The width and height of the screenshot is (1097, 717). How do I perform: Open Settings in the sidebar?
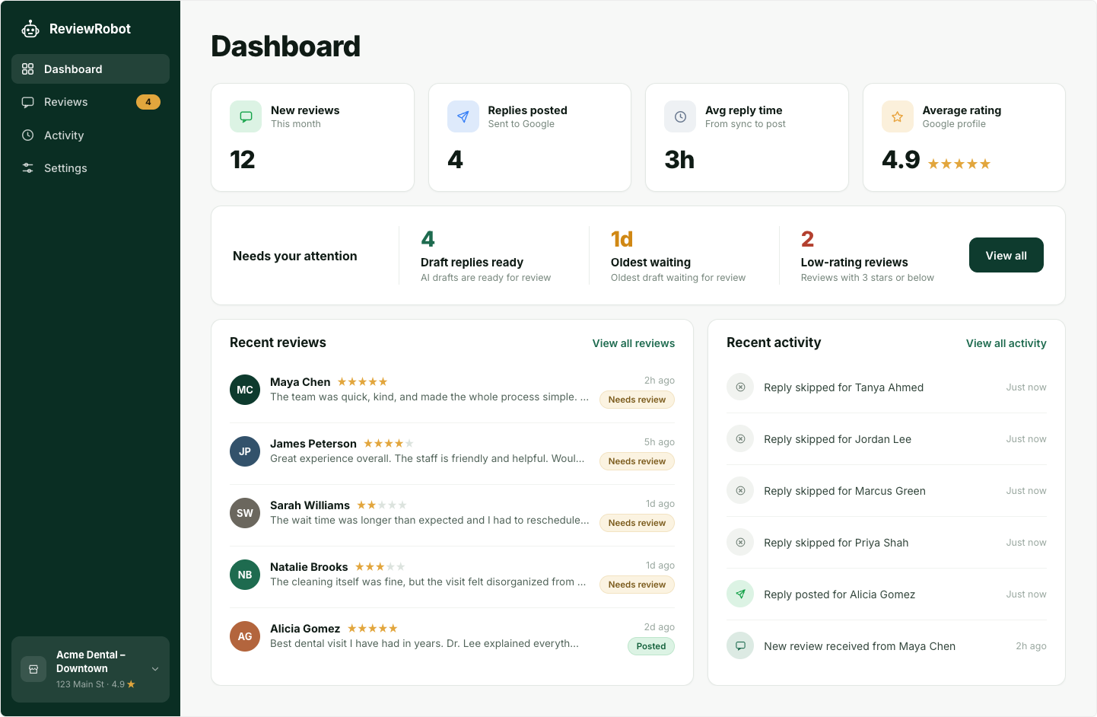[x=91, y=168]
